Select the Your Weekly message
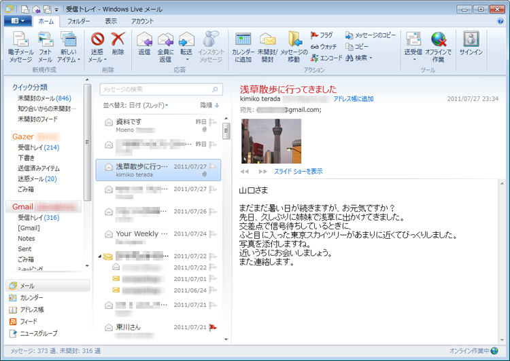The height and width of the screenshot is (361, 510). 158,237
